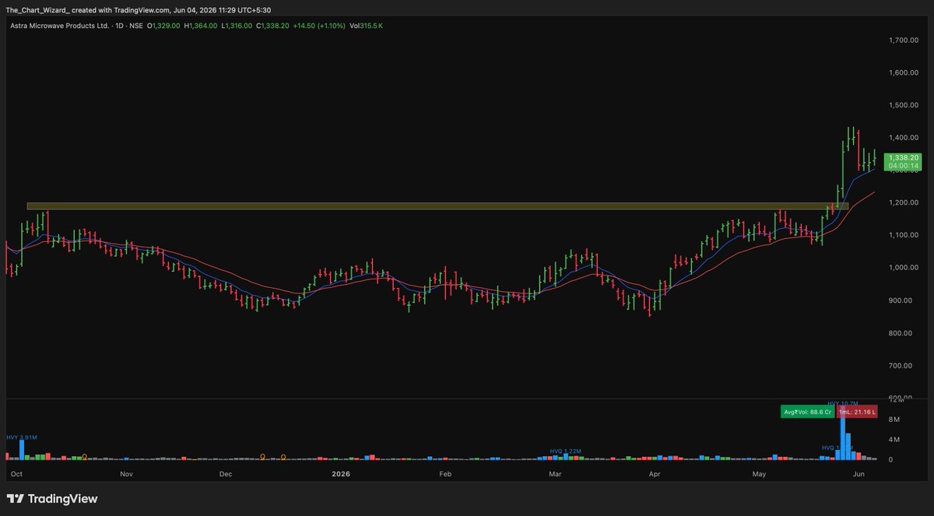Screen dimensions: 934x516
Task: Click the HVQ 1.22M volume label
Action: pos(566,451)
